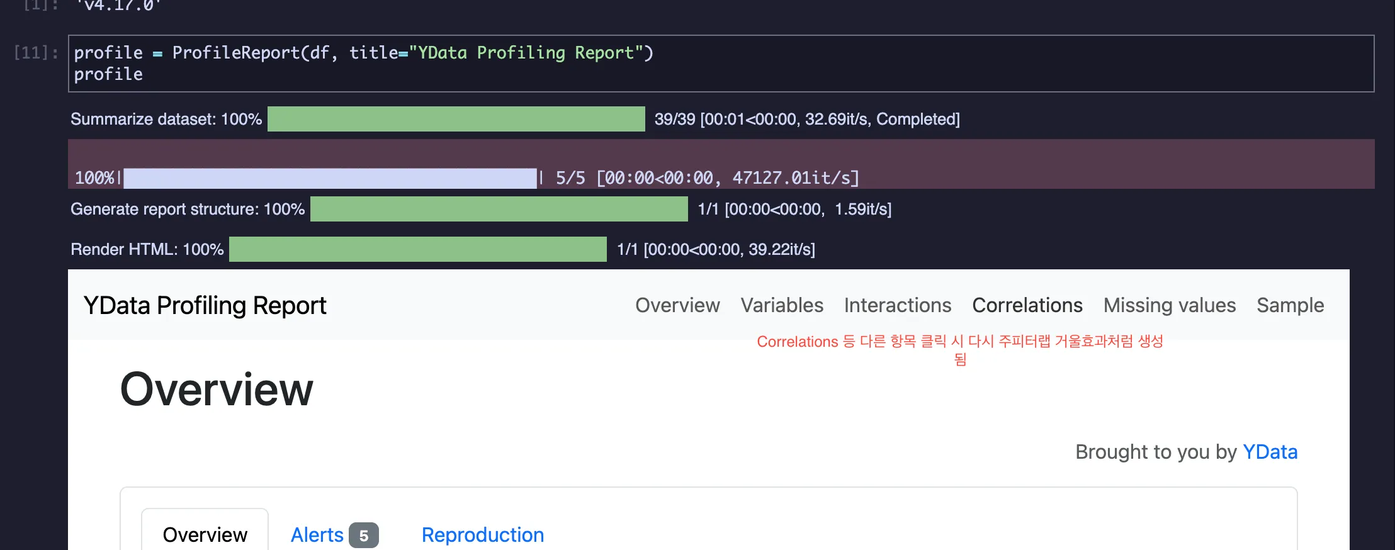Follow the blue YData link

pos(1270,452)
